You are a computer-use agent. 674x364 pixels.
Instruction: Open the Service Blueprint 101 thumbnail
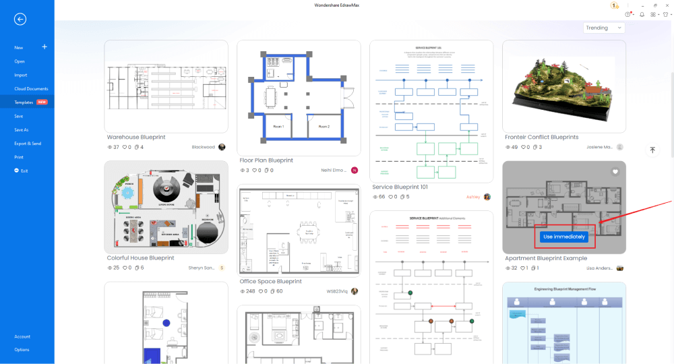[x=431, y=111]
